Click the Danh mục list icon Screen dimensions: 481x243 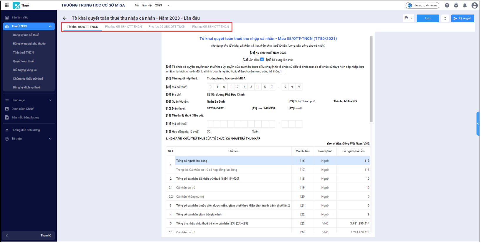[x=7, y=100]
